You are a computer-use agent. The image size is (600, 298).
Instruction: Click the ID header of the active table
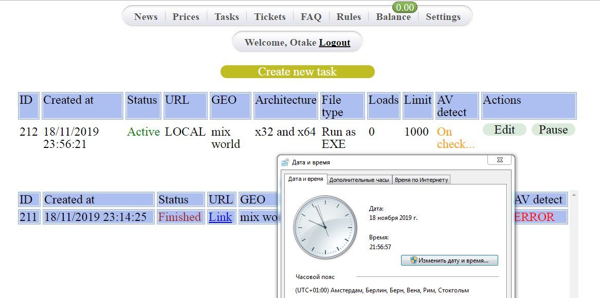(29, 105)
